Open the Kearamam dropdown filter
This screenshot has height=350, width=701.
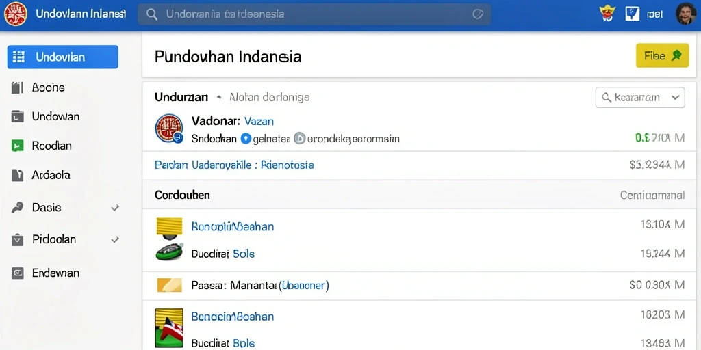click(x=640, y=97)
